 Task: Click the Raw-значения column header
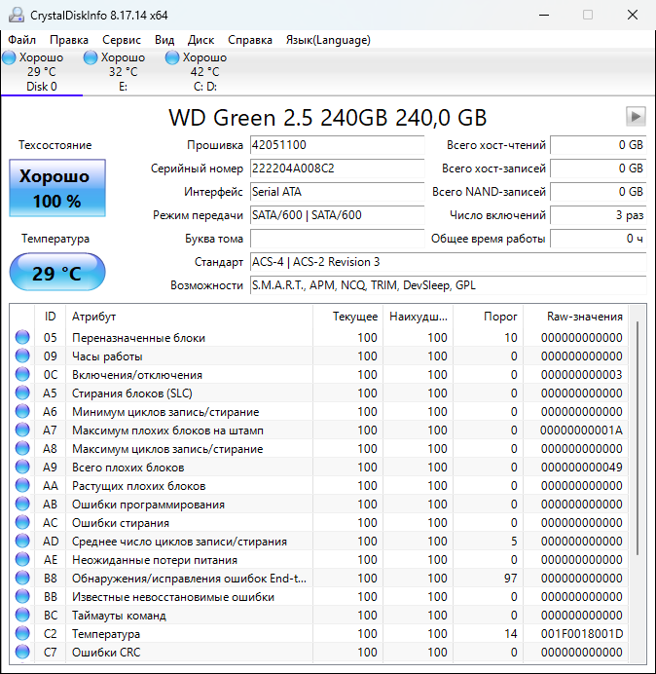click(575, 317)
